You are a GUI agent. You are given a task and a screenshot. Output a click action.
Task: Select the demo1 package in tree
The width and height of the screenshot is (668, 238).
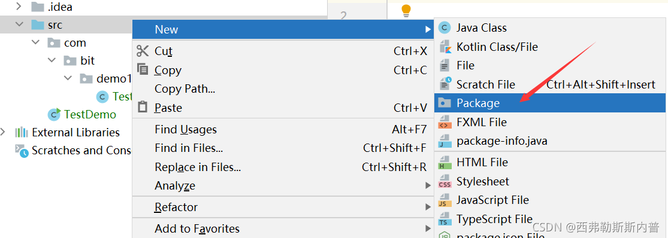[x=114, y=78]
